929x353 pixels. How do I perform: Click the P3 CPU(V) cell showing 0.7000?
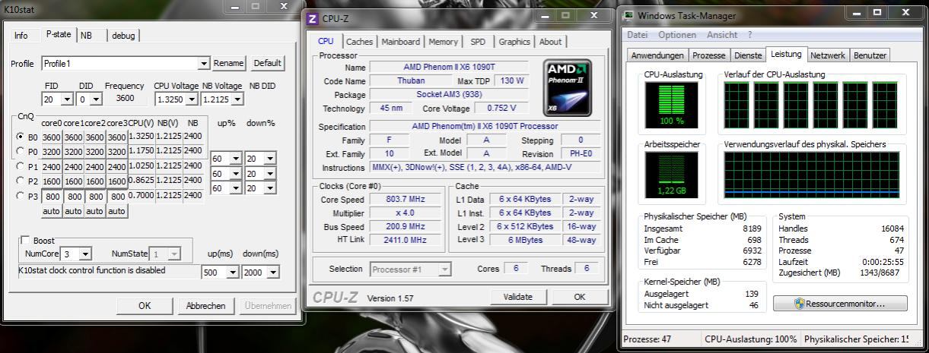141,195
